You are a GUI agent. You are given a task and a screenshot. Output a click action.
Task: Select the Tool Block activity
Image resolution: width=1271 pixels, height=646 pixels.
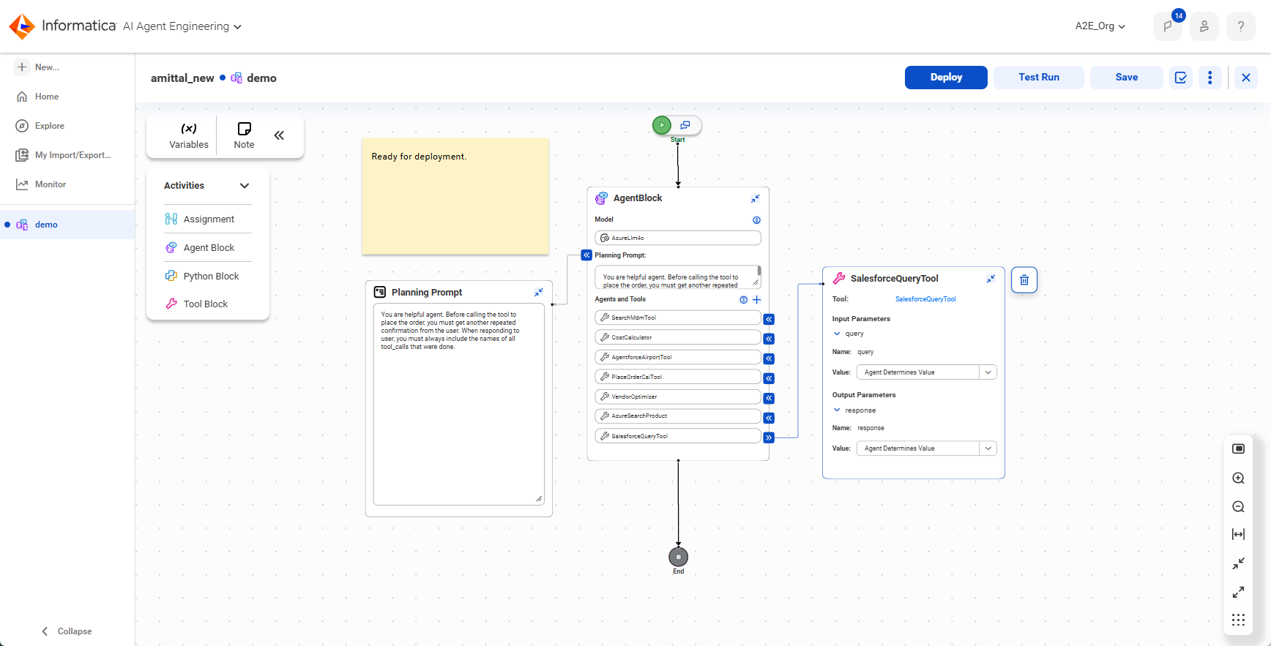coord(208,304)
